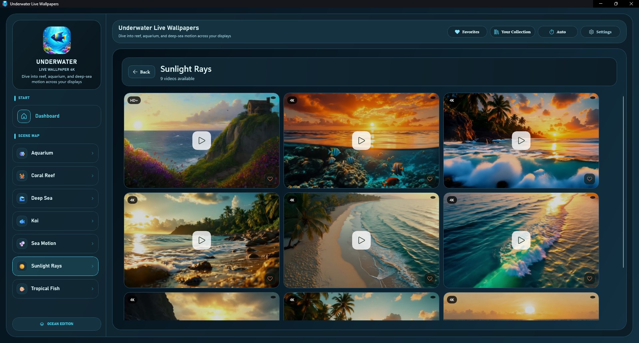Open Your Collection
This screenshot has width=639, height=343.
point(512,32)
